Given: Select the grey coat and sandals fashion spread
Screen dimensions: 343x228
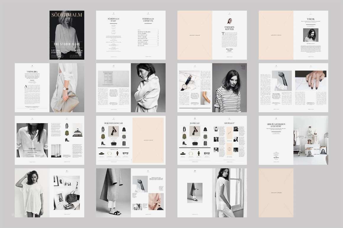Looking at the screenshot, I should pyautogui.click(x=131, y=193).
